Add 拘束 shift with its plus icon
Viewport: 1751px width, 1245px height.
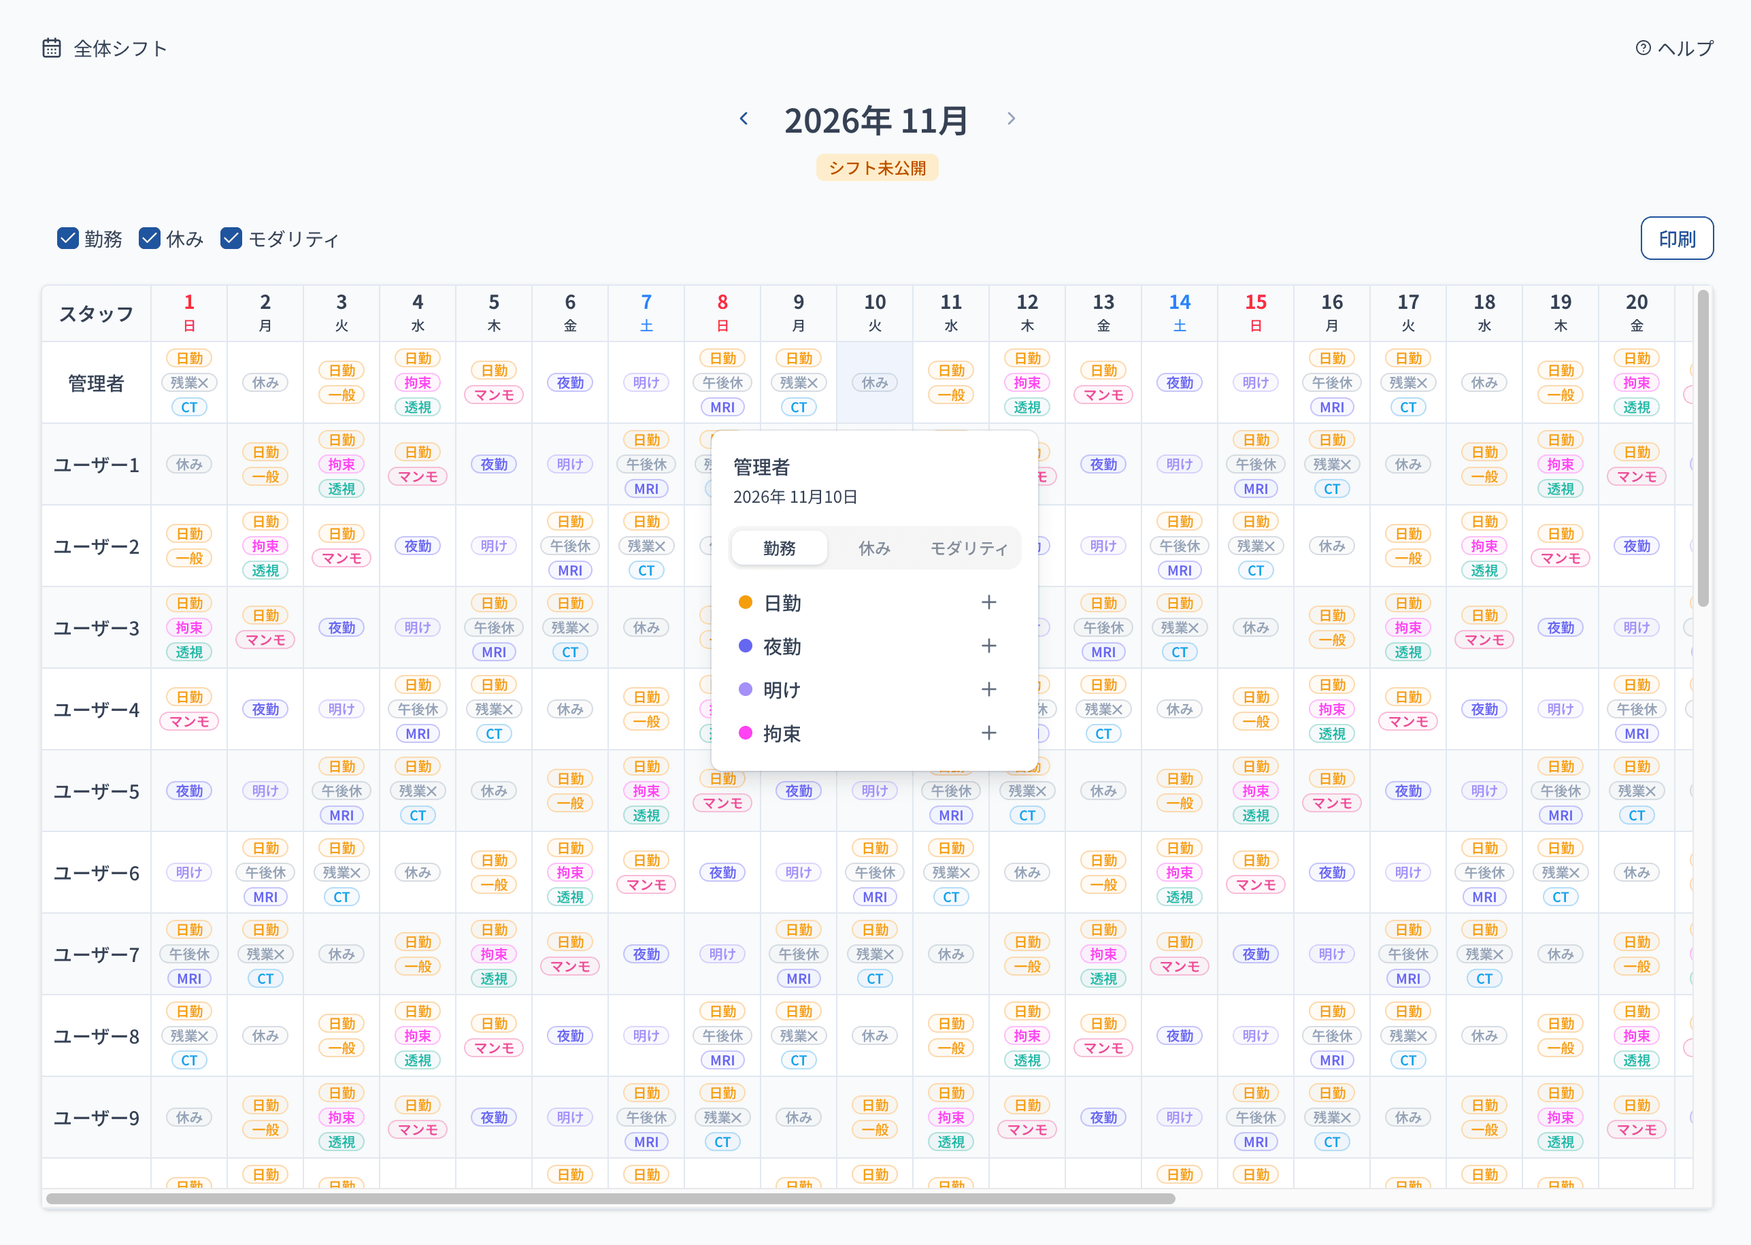pyautogui.click(x=989, y=733)
